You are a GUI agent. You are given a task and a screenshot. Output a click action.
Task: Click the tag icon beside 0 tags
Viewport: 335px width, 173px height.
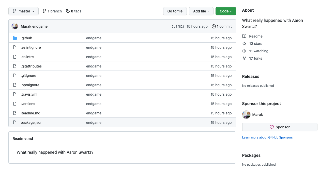click(x=68, y=11)
